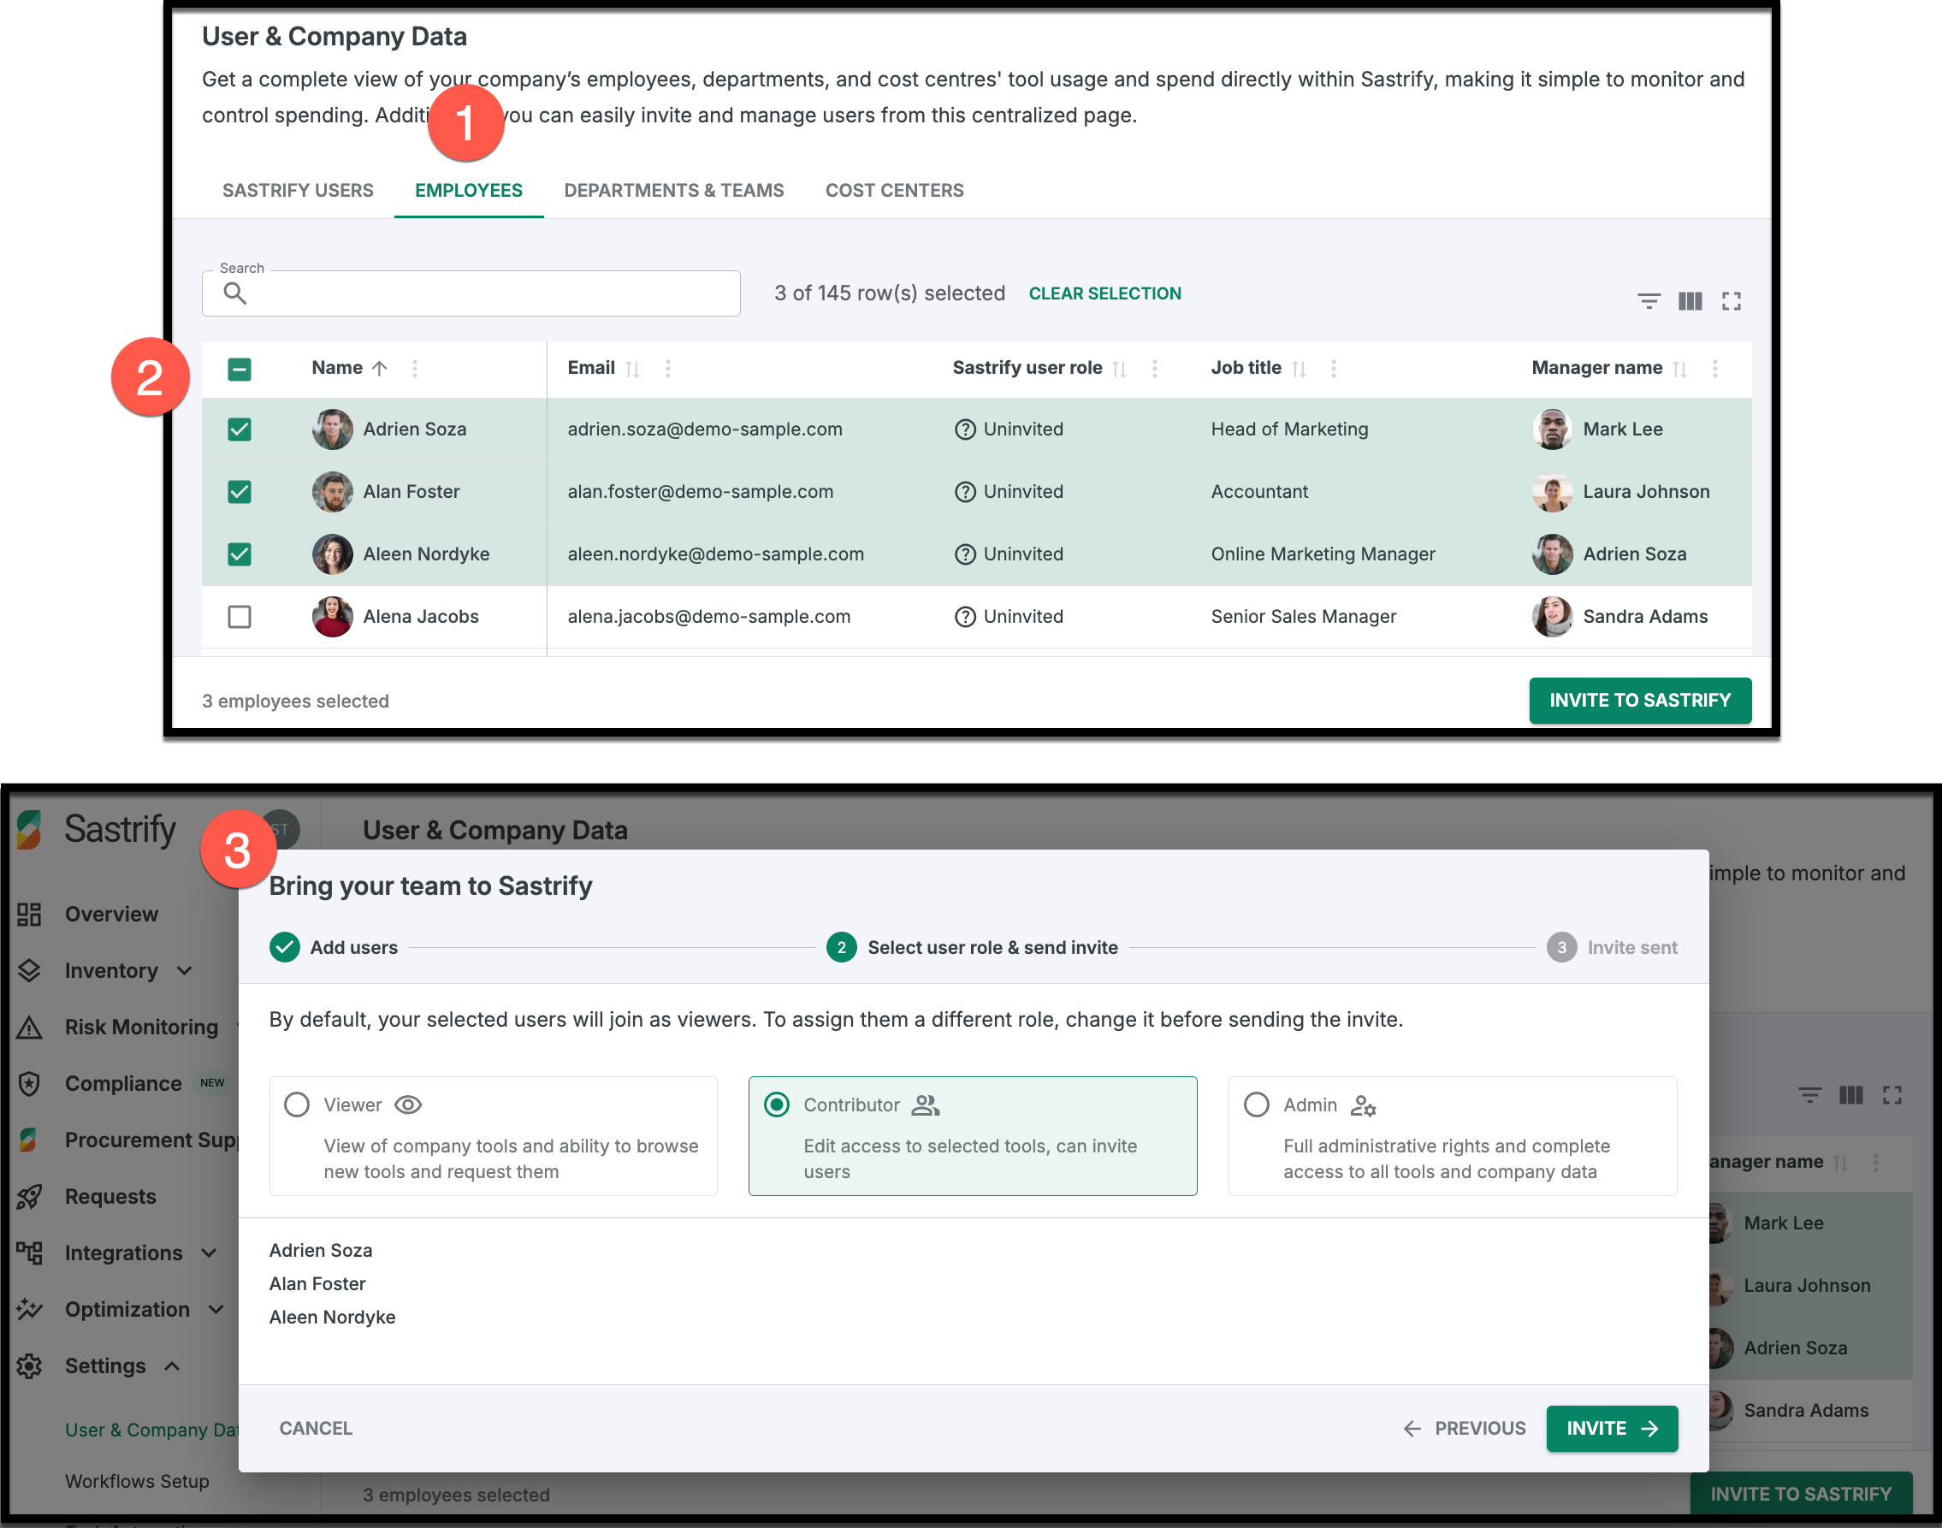
Task: Click Alena Jacobs' Uninvited status icon
Action: pos(964,618)
